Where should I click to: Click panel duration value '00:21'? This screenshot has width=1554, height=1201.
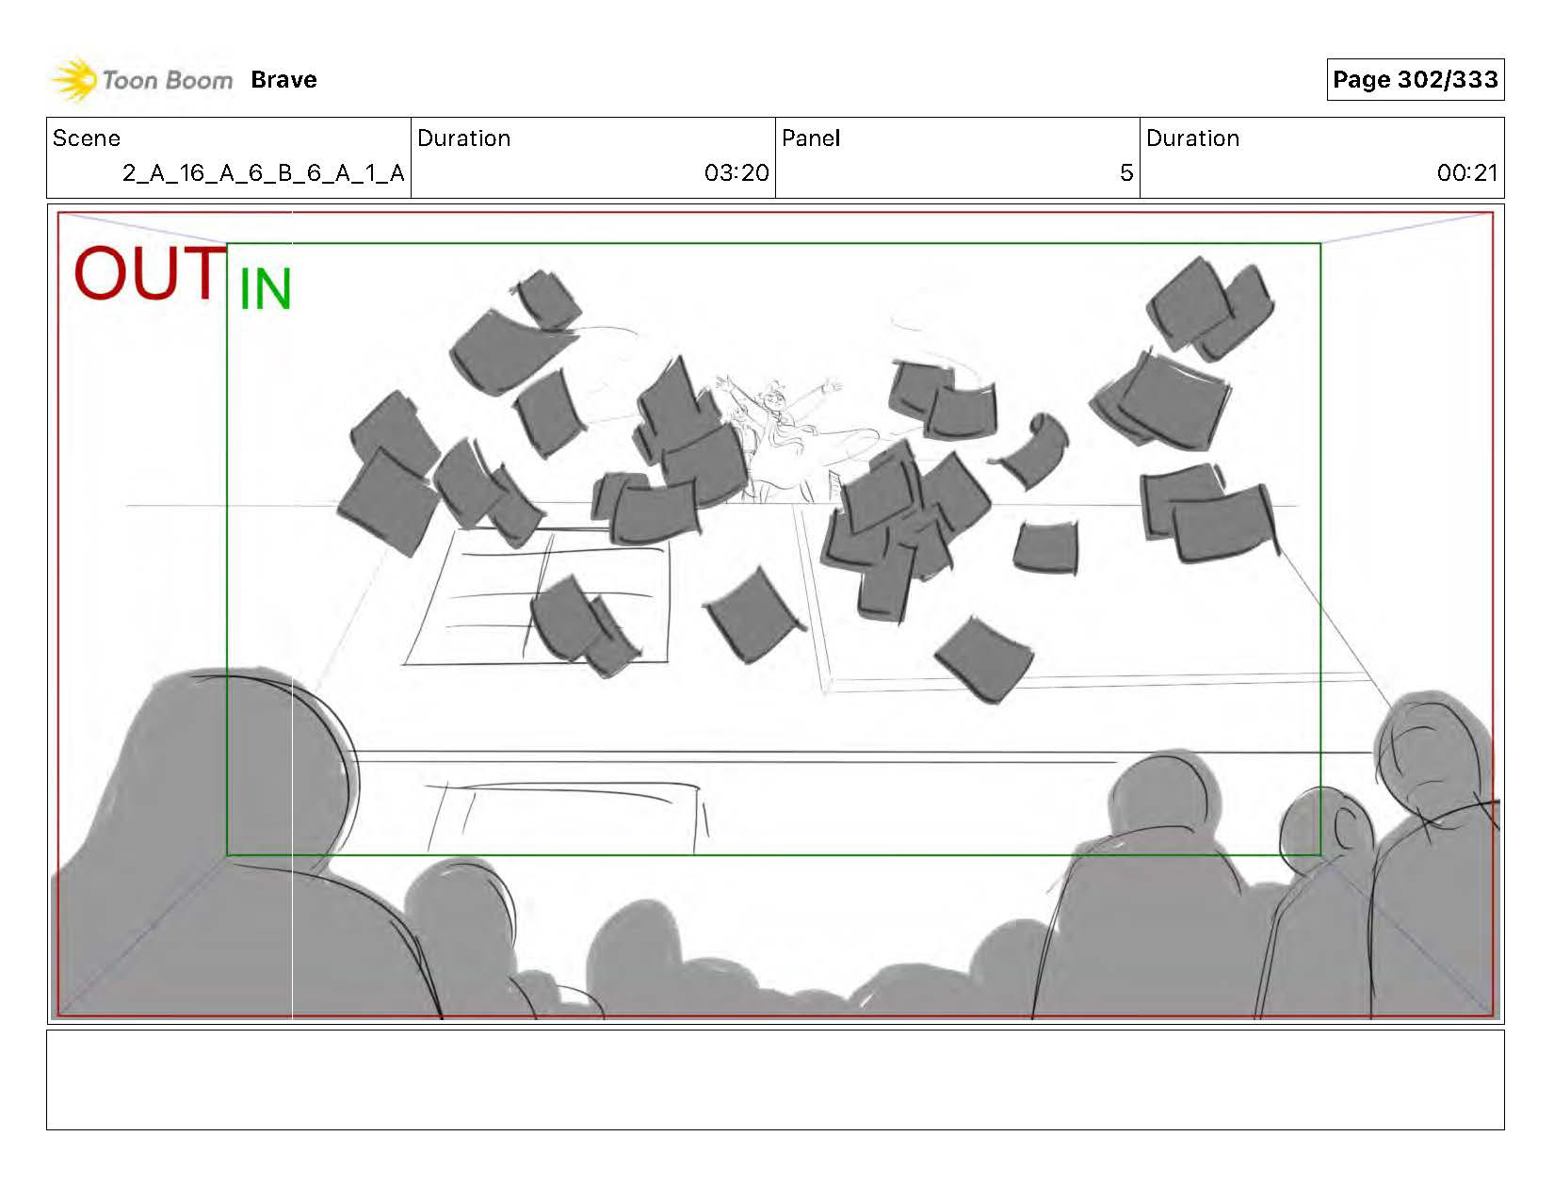pos(1466,173)
